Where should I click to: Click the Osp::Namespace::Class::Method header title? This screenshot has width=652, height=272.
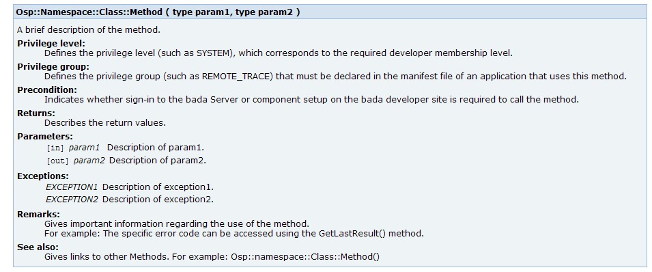click(x=158, y=12)
